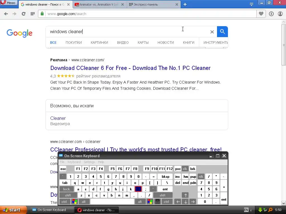The height and width of the screenshot is (214, 286).
Task: Select the ВСЕ results tab
Action: pos(53,43)
